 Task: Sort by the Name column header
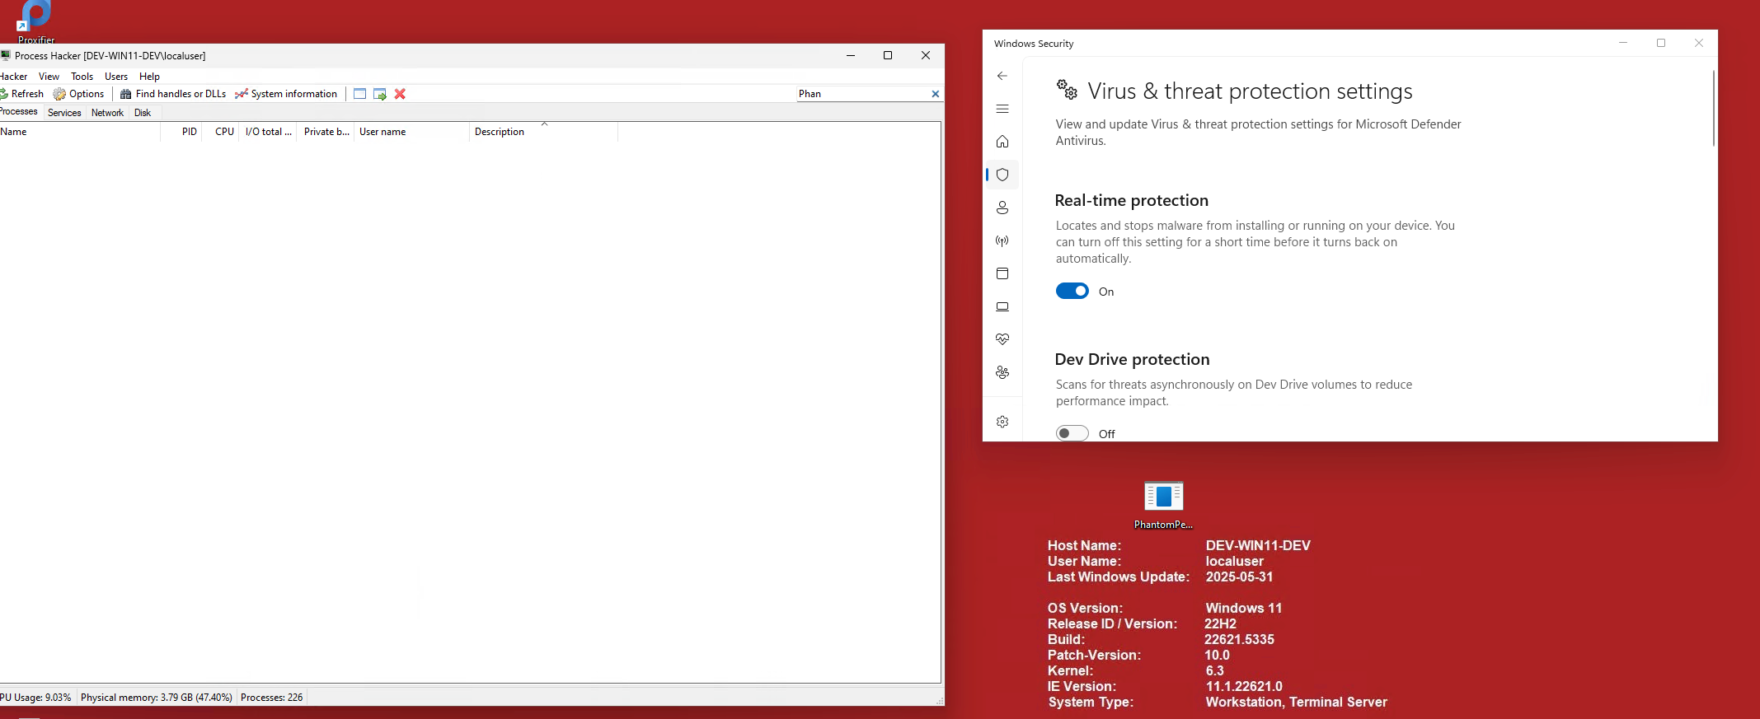(x=80, y=132)
